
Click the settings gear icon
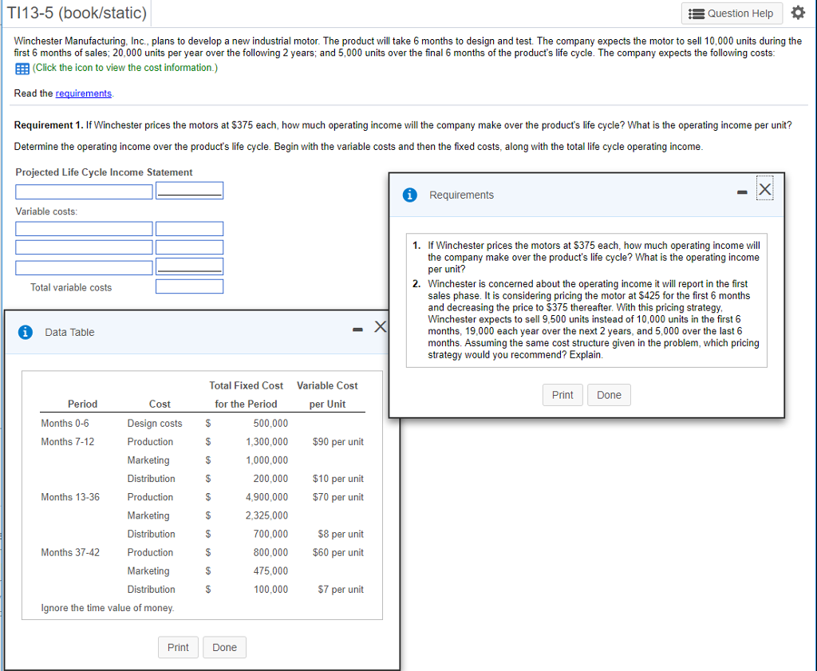coord(798,14)
